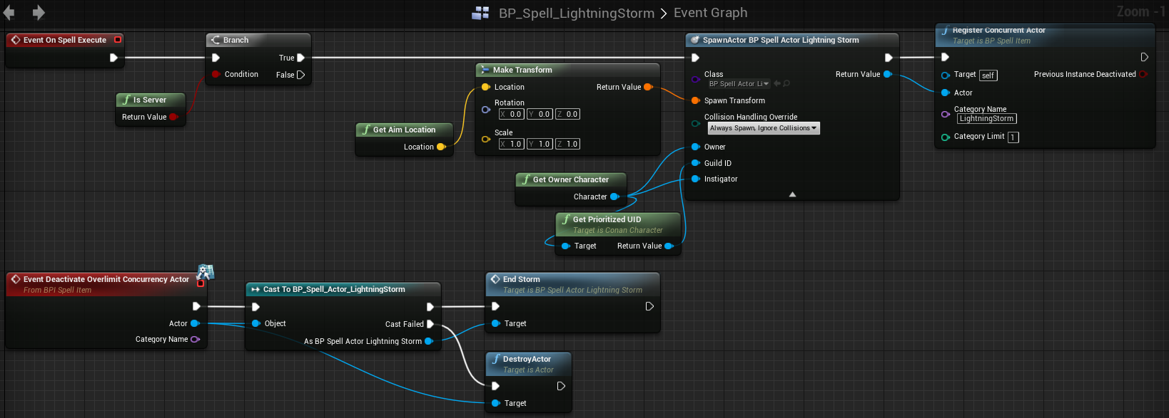1169x418 pixels.
Task: Click the delegate pin on Event On Spell Execute
Action: click(x=118, y=40)
